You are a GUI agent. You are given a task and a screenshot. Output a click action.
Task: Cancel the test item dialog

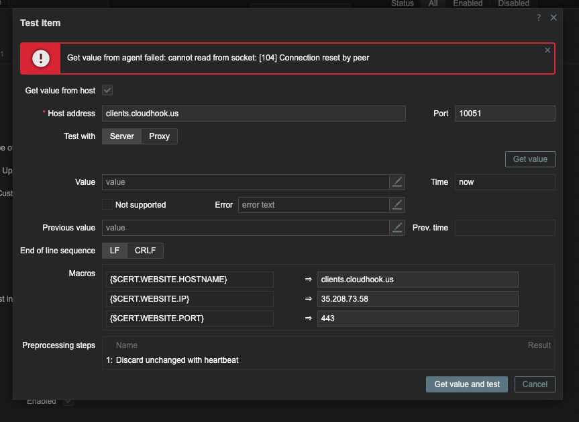coord(535,384)
